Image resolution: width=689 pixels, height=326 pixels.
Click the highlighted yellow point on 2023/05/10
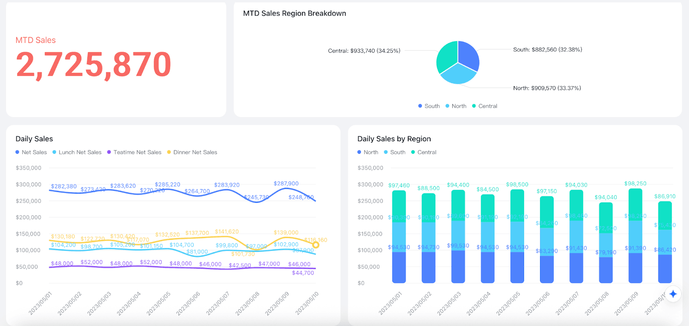(316, 245)
